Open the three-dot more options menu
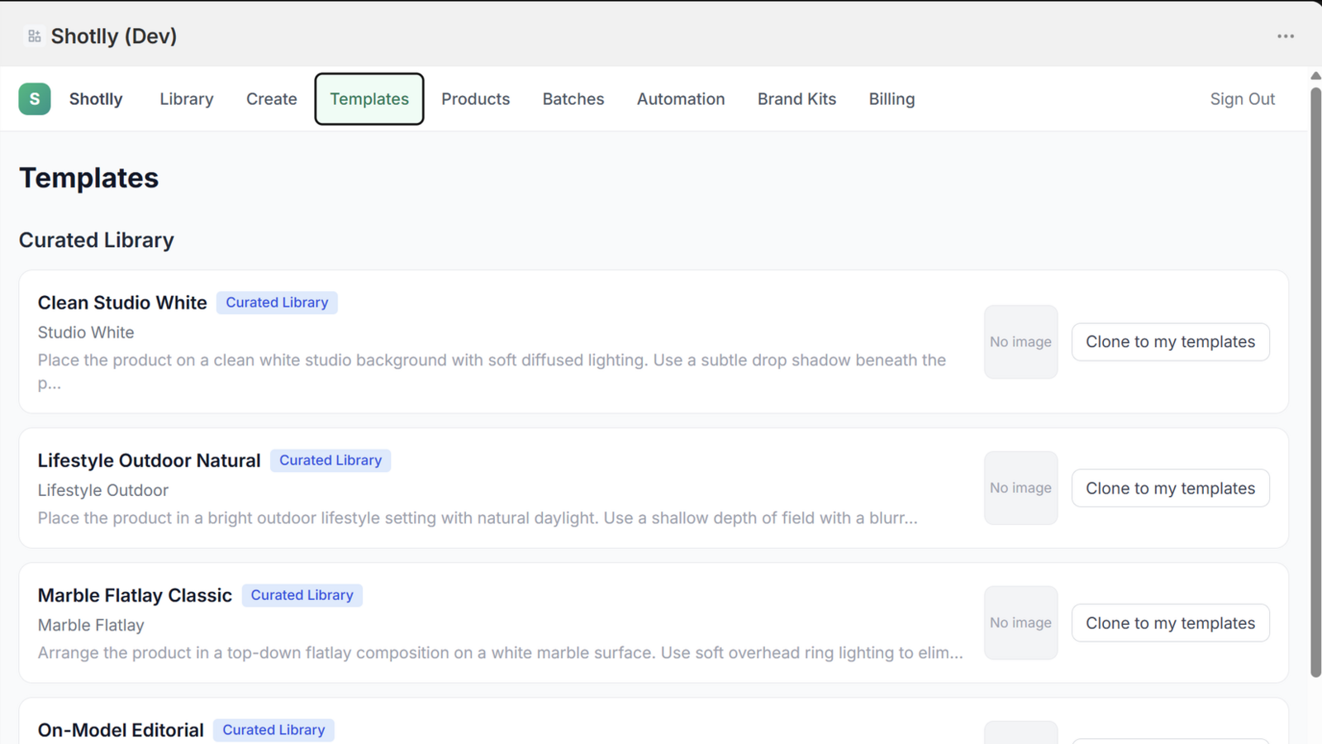Image resolution: width=1322 pixels, height=744 pixels. (1286, 36)
